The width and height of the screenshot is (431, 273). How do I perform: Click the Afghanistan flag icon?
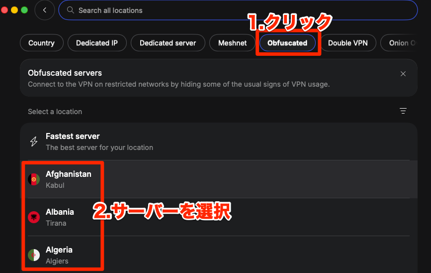coord(34,179)
